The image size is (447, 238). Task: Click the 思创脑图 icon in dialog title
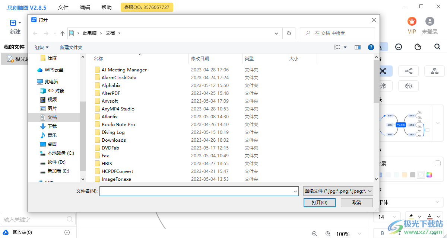click(34, 20)
